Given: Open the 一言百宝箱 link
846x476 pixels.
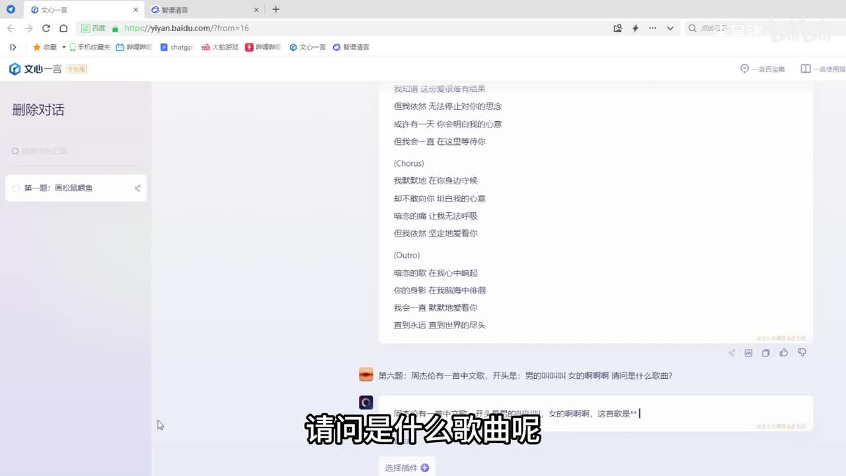Looking at the screenshot, I should 763,69.
